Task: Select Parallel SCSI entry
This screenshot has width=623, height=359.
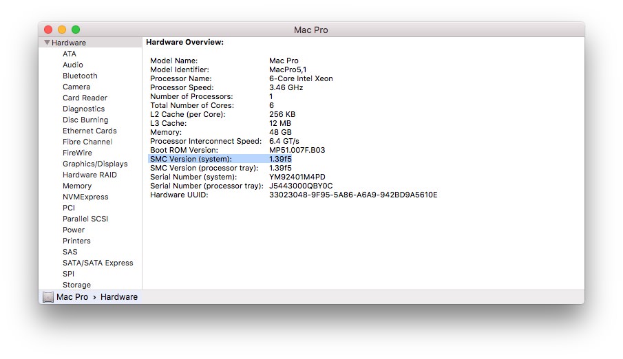Action: (85, 219)
